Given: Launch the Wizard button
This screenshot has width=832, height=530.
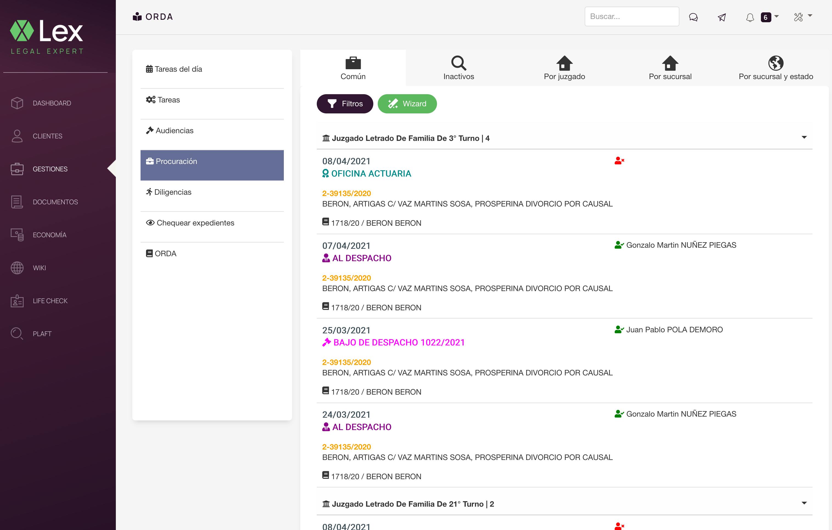Looking at the screenshot, I should point(407,104).
